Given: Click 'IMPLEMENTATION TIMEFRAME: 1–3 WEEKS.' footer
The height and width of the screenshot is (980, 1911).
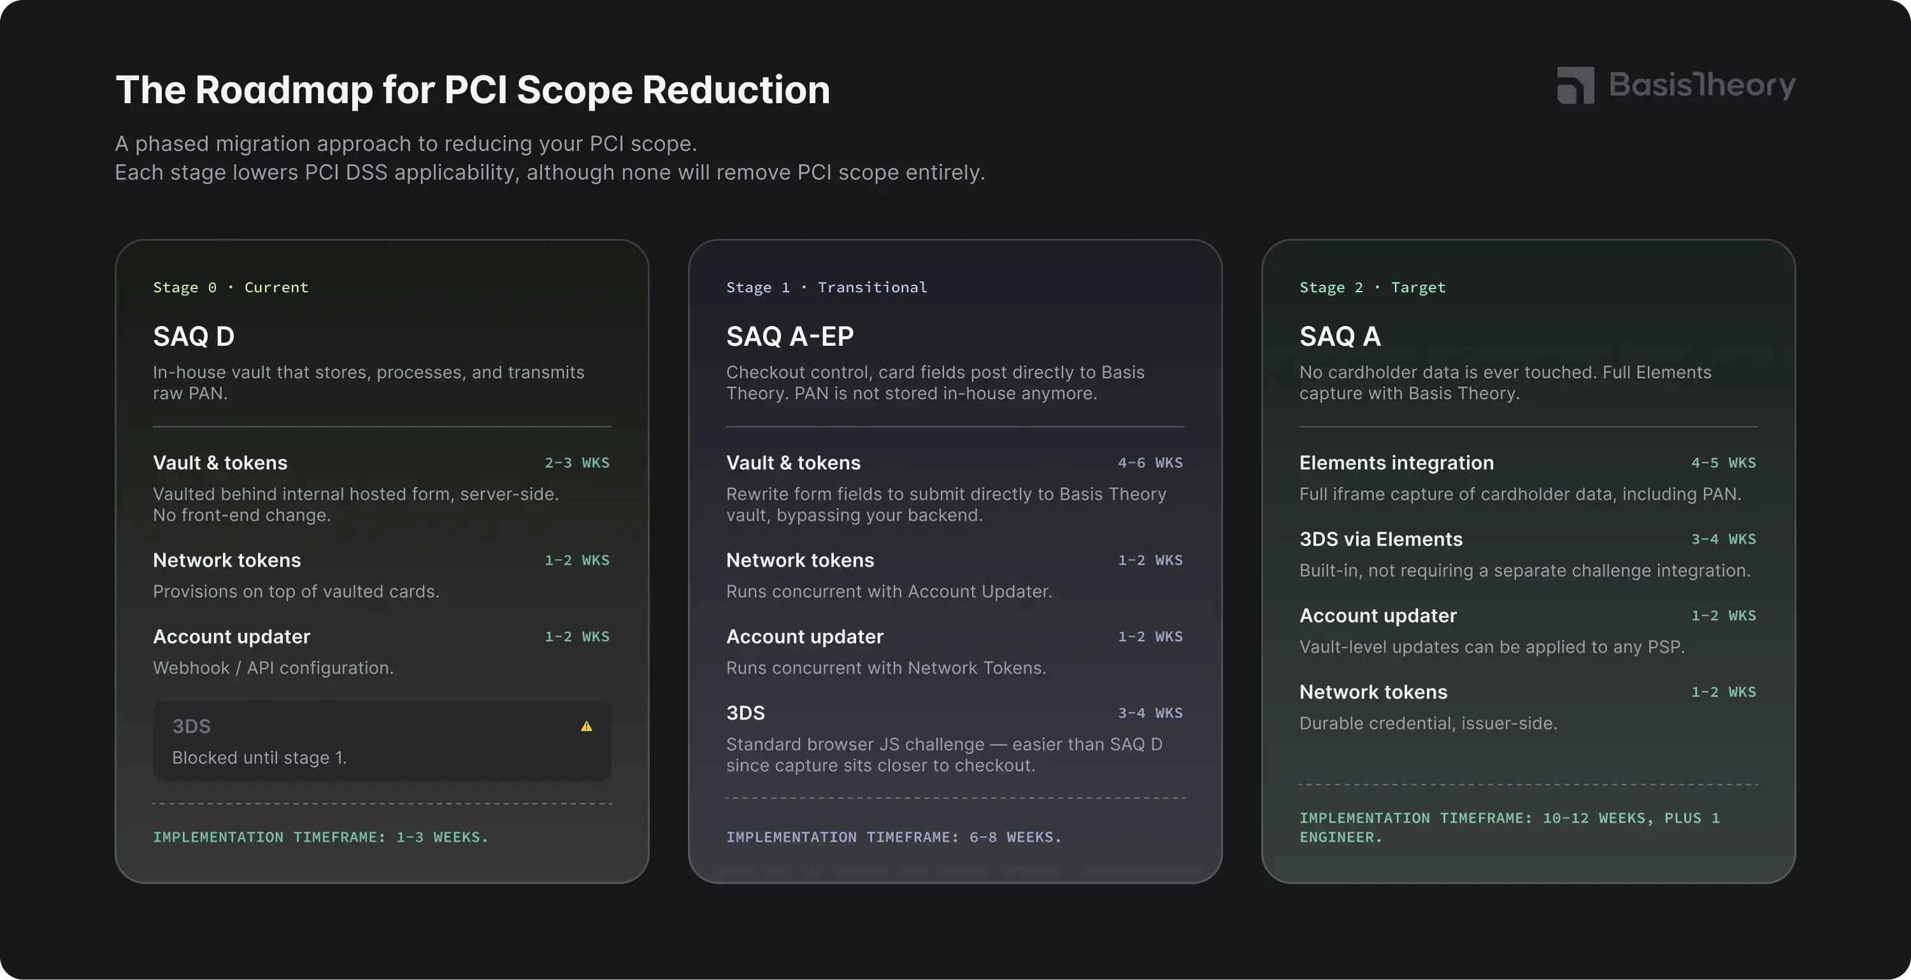Looking at the screenshot, I should [320, 837].
